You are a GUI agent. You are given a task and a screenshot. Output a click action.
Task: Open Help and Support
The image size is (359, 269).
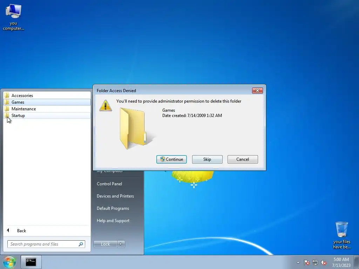click(113, 221)
